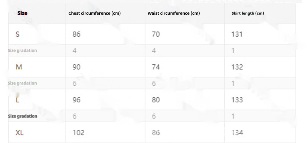Select skirt length value 131
308x143 pixels.
(237, 34)
